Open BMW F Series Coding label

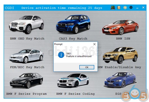[75, 94]
